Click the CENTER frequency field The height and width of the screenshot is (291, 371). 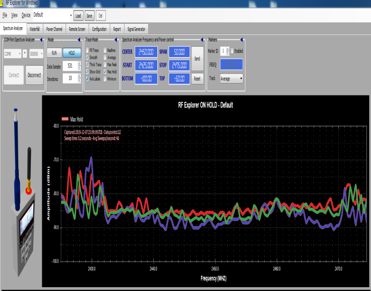[x=146, y=52]
